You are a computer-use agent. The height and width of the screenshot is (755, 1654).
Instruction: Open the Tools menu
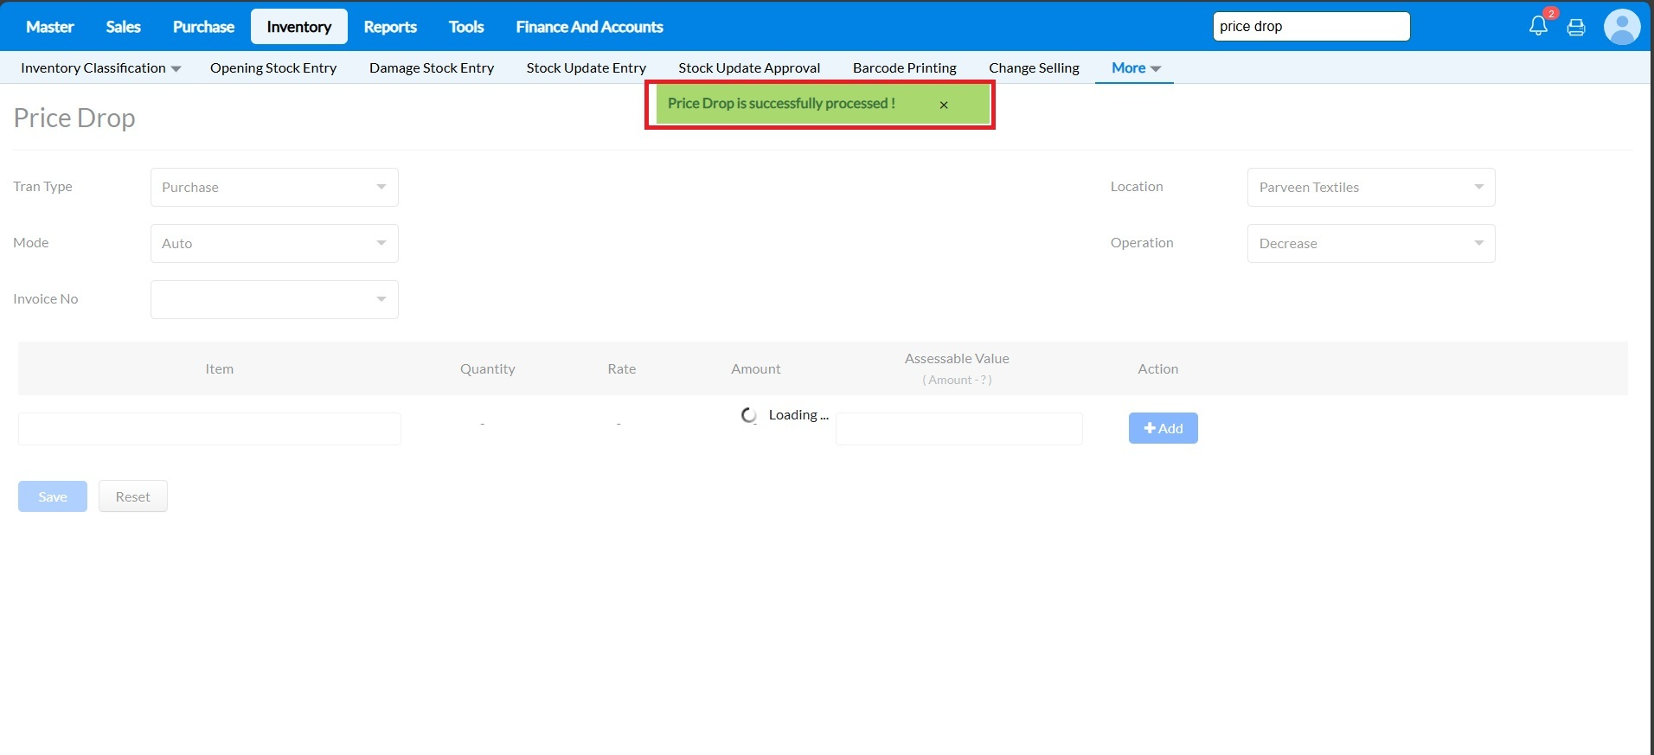pyautogui.click(x=466, y=27)
